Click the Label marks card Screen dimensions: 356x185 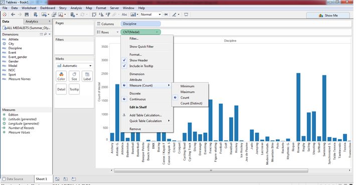point(87,76)
